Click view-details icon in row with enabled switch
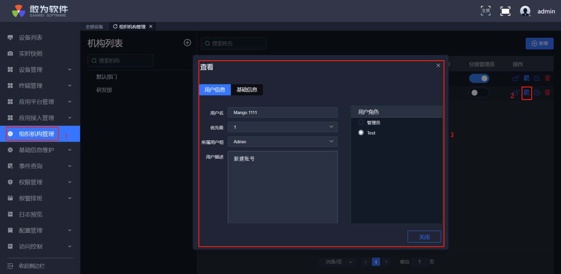This screenshot has width=561, height=274. 527,78
